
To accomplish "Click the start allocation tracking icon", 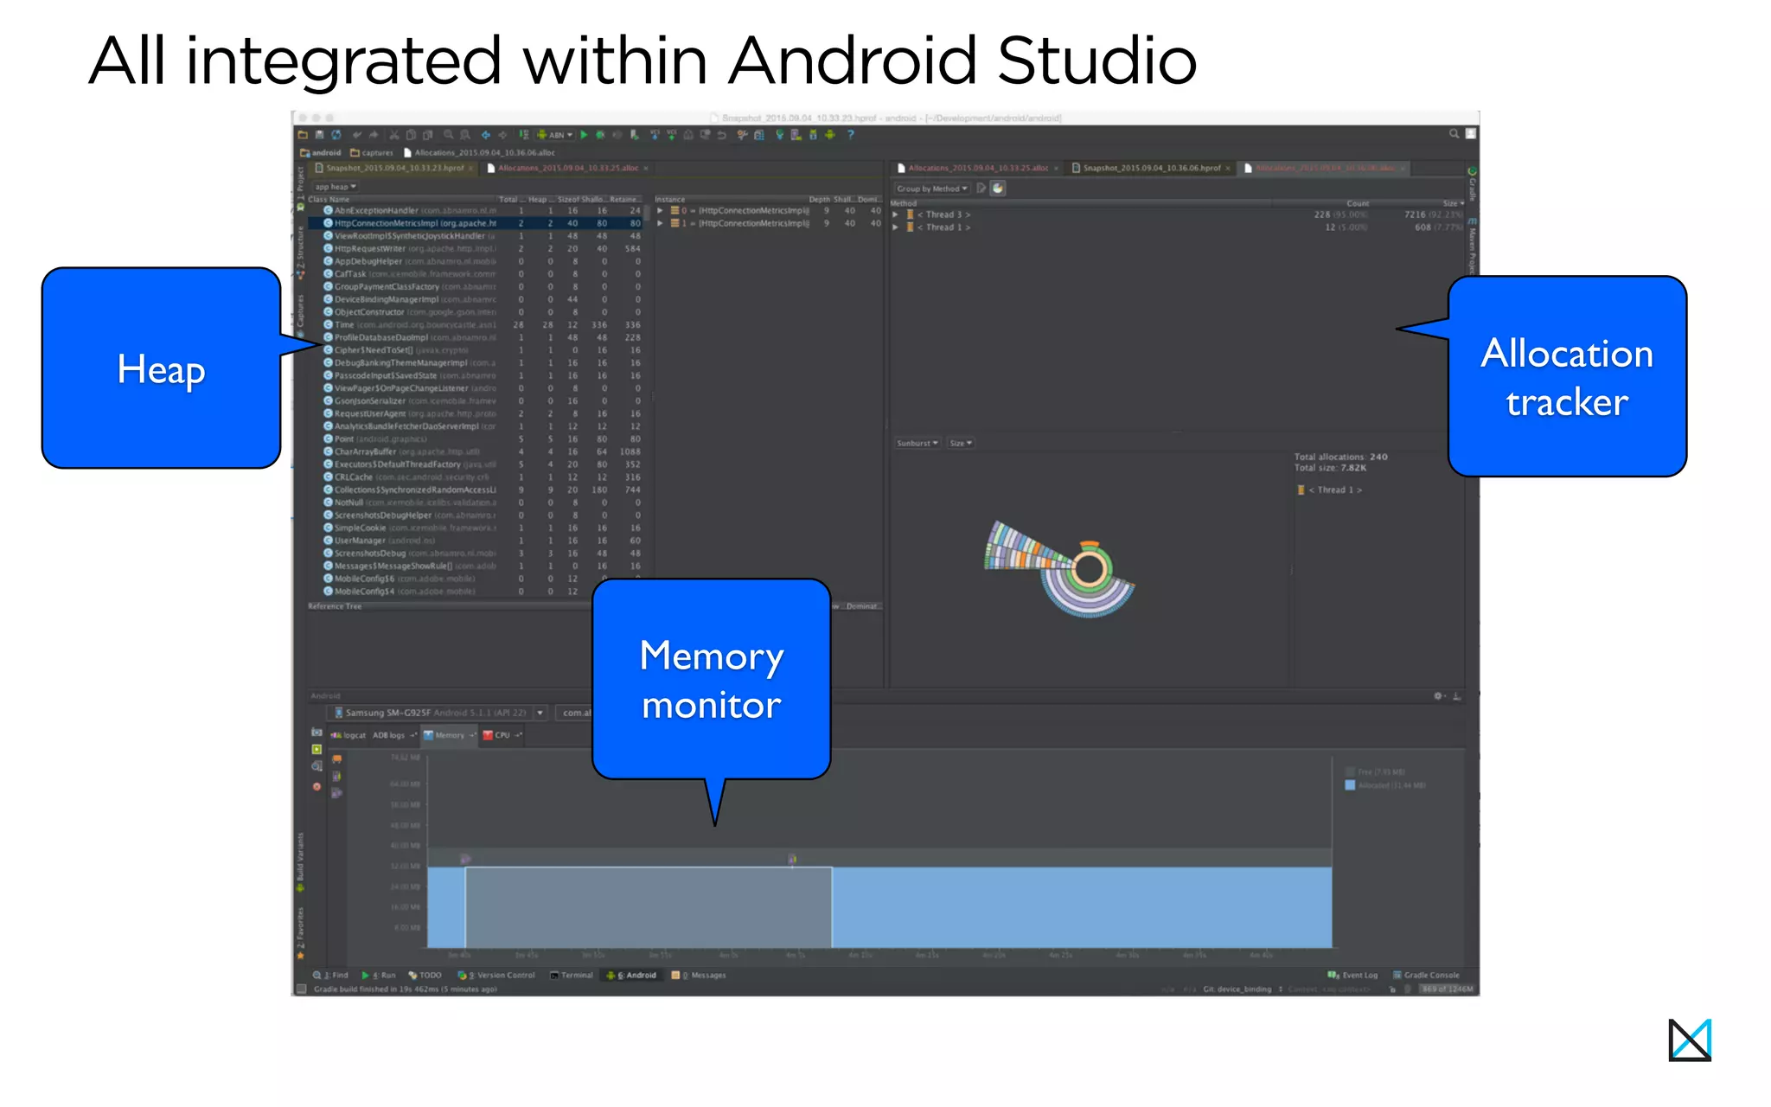I will tap(337, 793).
